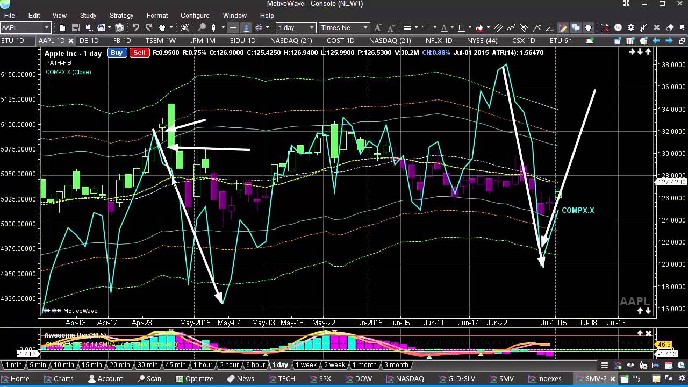688x387 pixels.
Task: Close the AAPL 1D tab
Action: click(x=71, y=41)
